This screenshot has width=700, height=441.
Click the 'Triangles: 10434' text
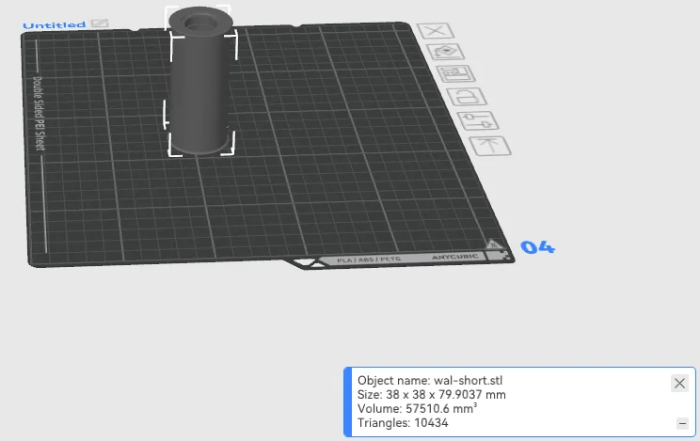click(403, 423)
